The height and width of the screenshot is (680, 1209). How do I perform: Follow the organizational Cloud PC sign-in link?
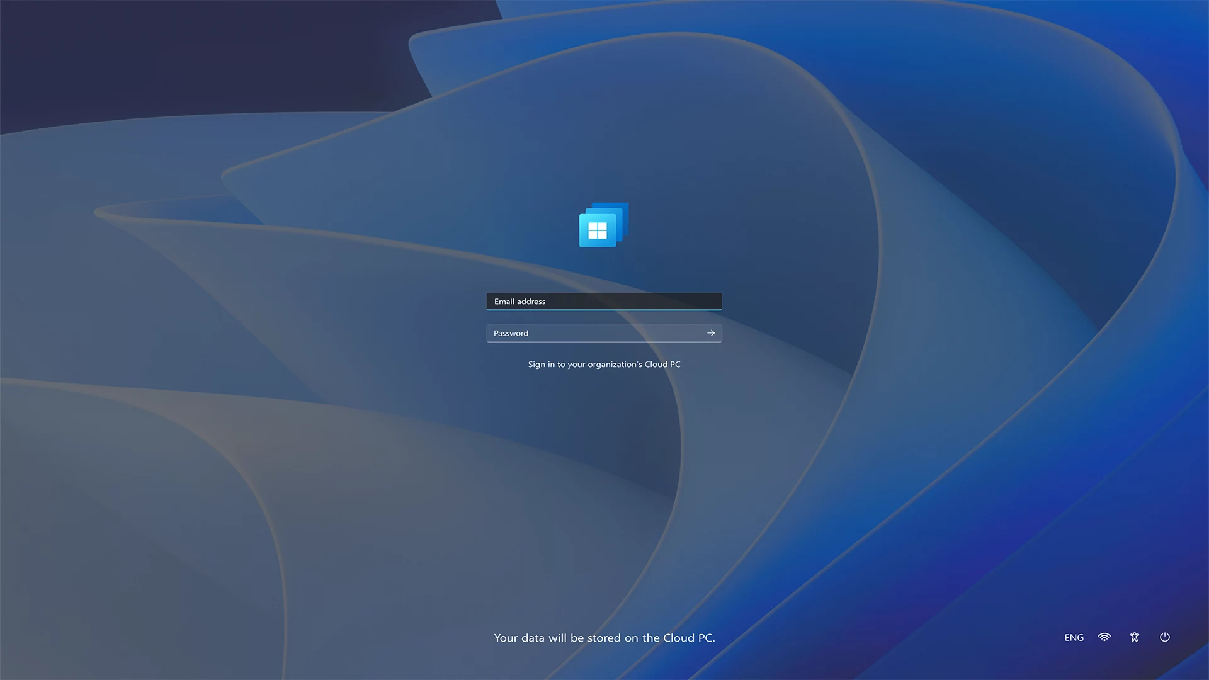click(x=604, y=364)
